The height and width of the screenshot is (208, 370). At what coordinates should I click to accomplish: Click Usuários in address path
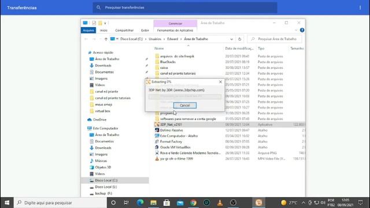[x=155, y=39]
